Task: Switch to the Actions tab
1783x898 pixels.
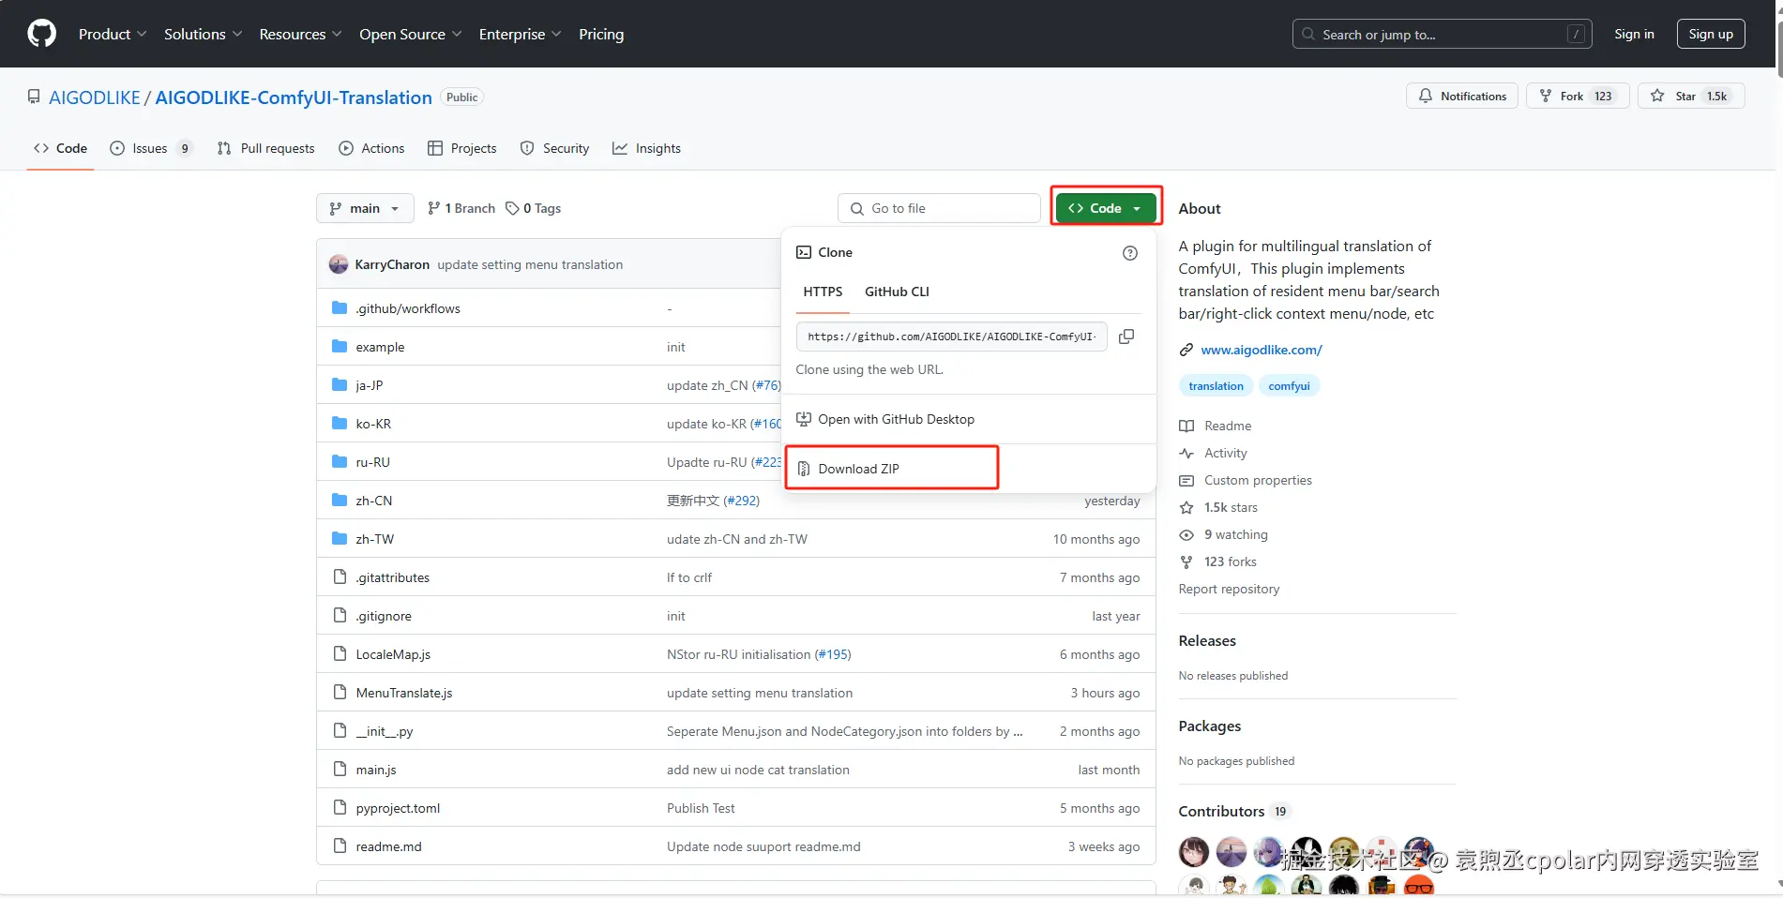Action: (x=372, y=148)
